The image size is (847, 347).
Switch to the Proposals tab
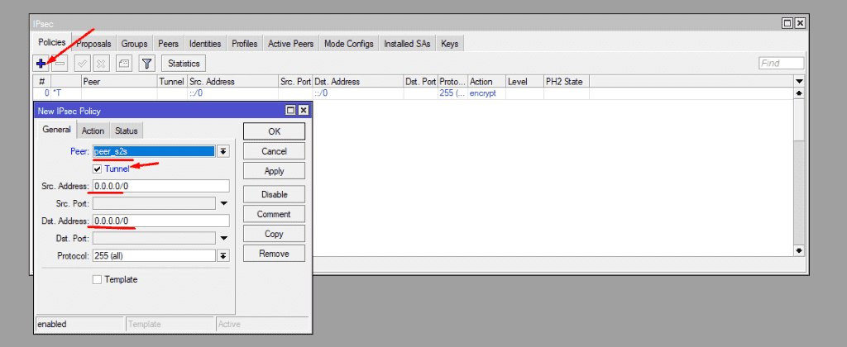[x=93, y=44]
